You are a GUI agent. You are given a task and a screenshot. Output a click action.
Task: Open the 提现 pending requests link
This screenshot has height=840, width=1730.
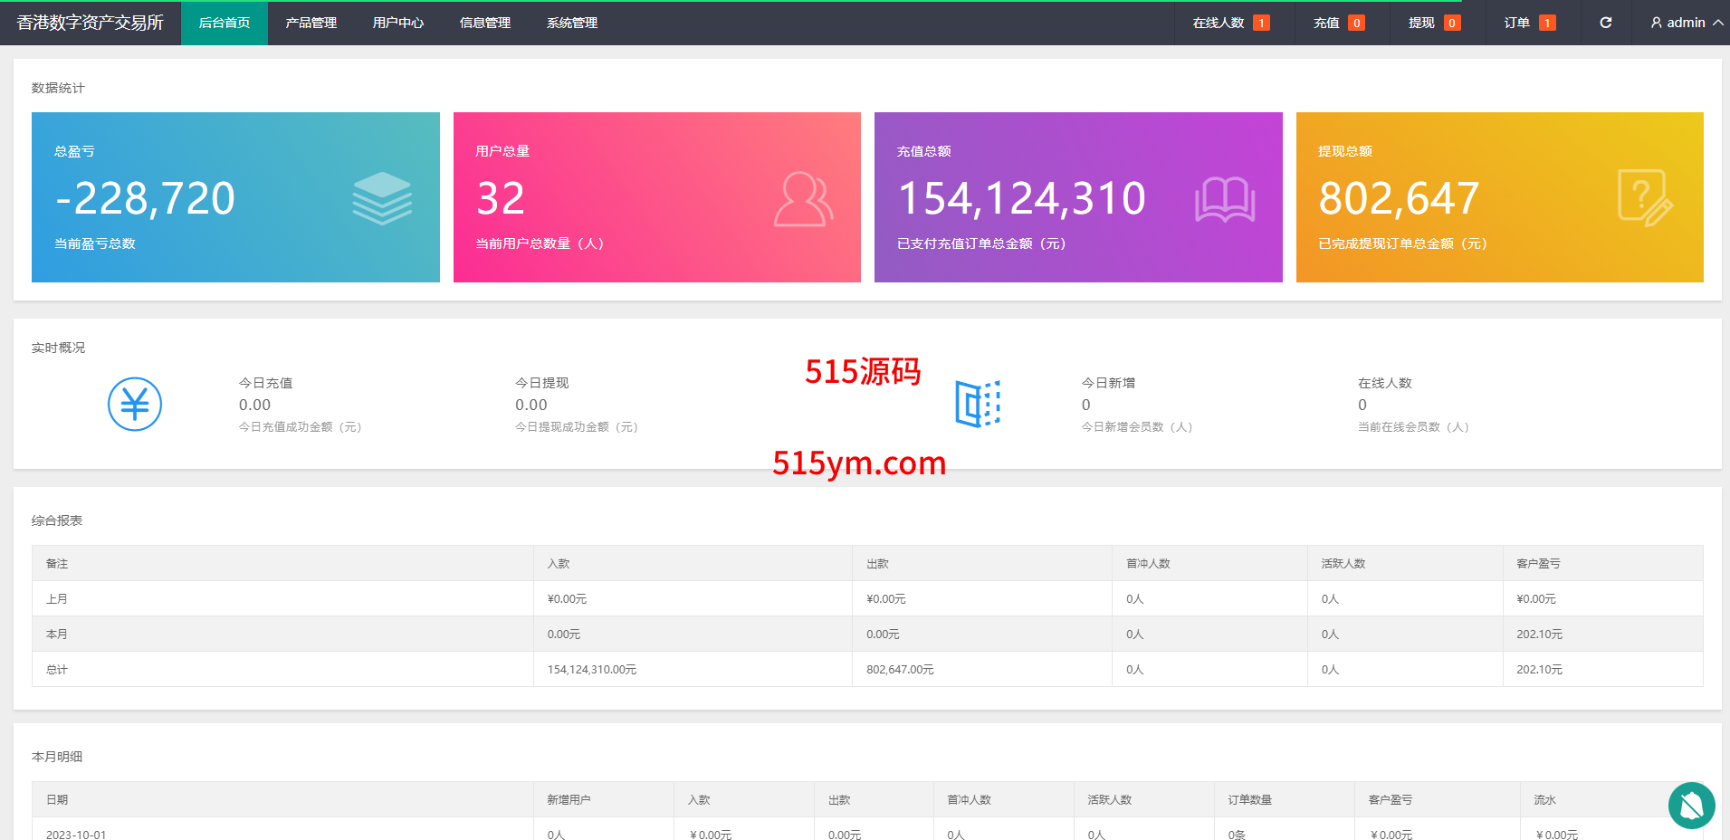(1433, 23)
